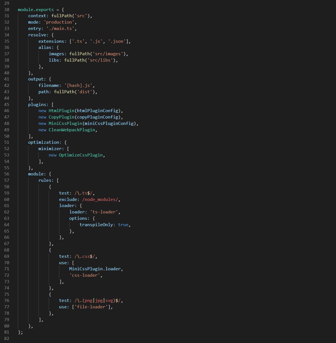Click the 'true' value on line 64

point(123,225)
